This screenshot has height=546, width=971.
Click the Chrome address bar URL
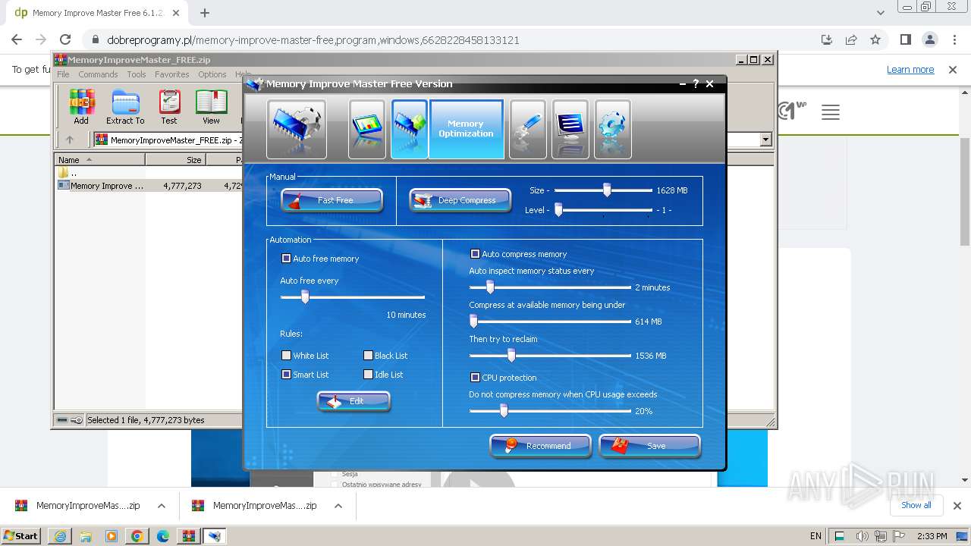(x=313, y=40)
